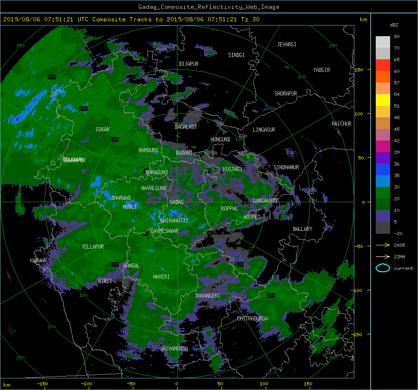Image resolution: width=418 pixels, height=390 pixels.
Task: Click the blue 36 dBZ legend swatch
Action: 383,169
